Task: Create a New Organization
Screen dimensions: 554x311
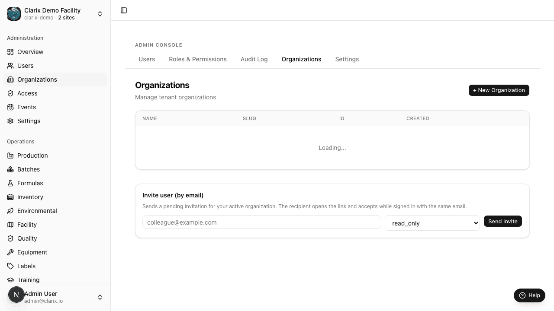Action: 499,90
